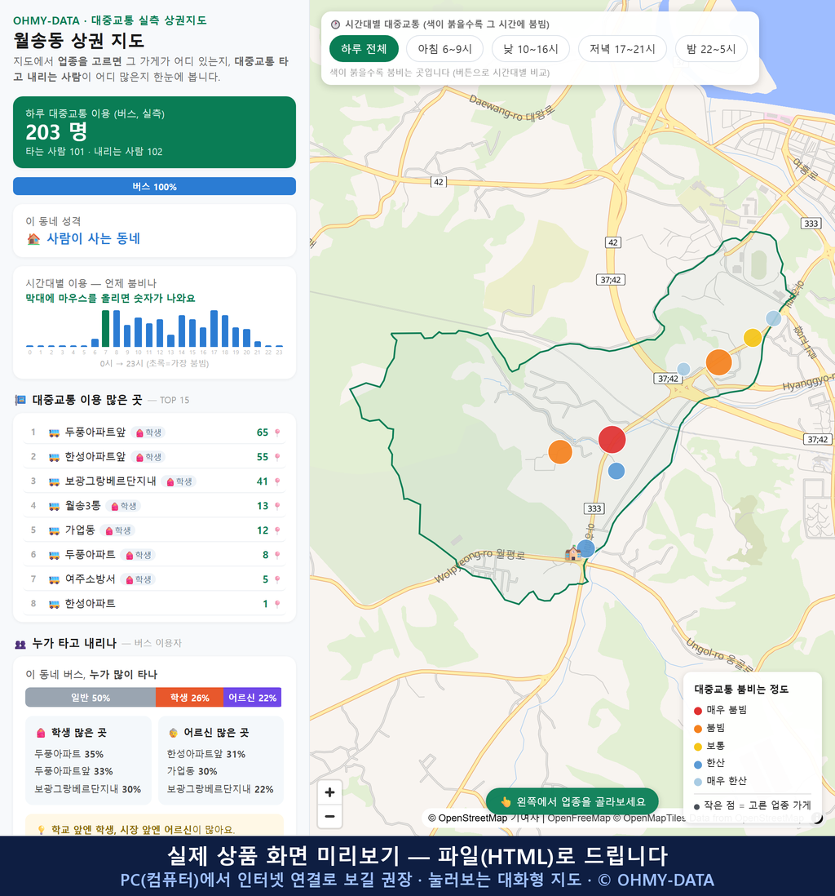Click the house icon marker near Wolpyeong-ro

[x=572, y=552]
